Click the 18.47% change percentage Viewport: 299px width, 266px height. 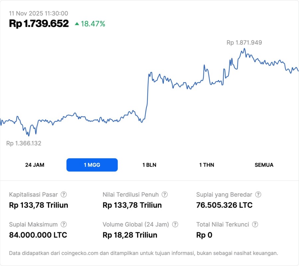[x=93, y=24]
